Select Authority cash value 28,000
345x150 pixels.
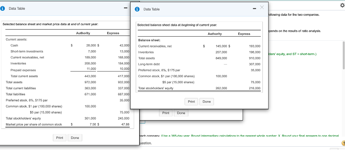tap(91, 45)
